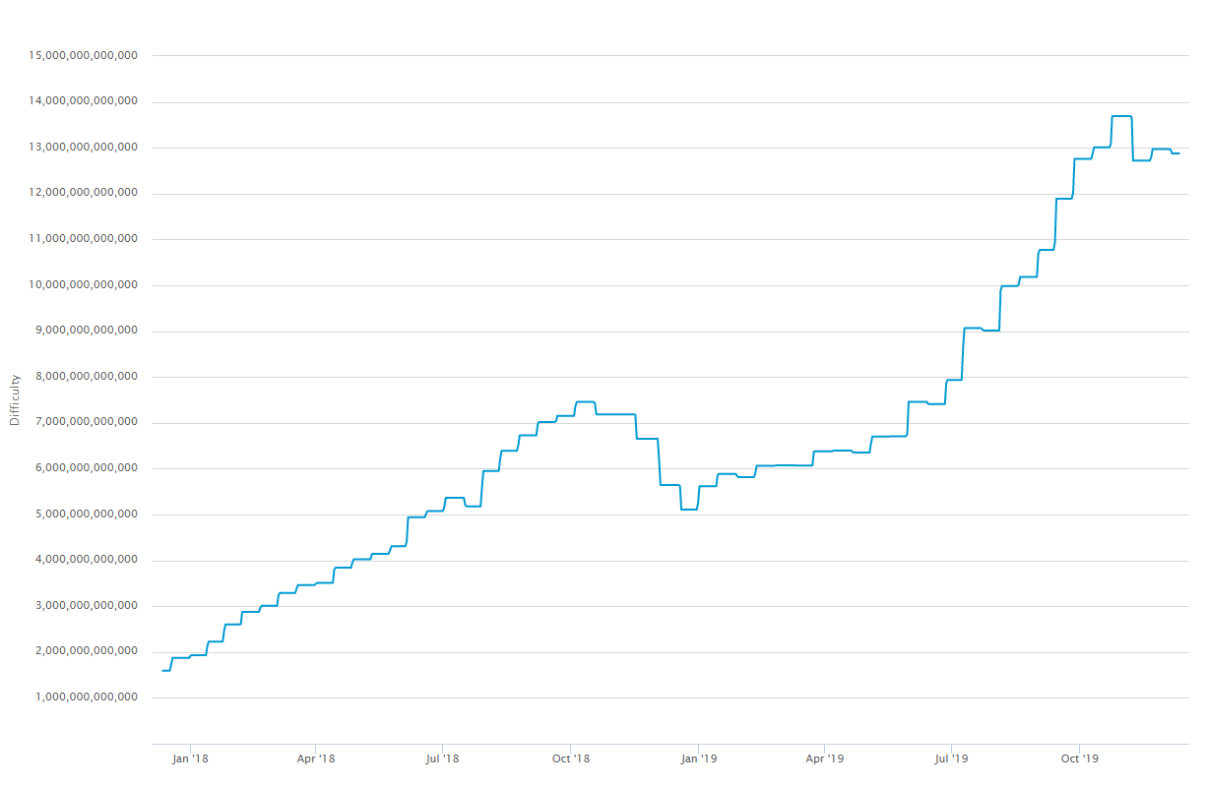Click the 6,000,000,000,000 y-axis label
This screenshot has height=787, width=1206.
point(87,468)
